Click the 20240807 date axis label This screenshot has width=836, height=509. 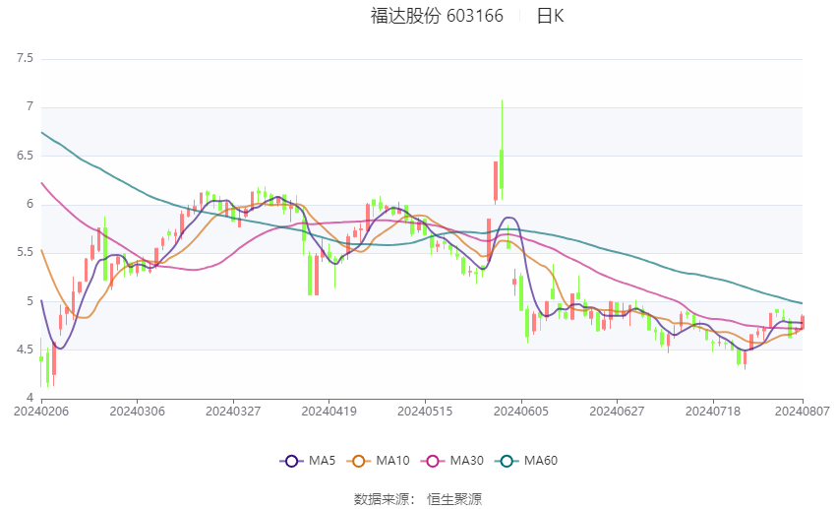tap(803, 412)
